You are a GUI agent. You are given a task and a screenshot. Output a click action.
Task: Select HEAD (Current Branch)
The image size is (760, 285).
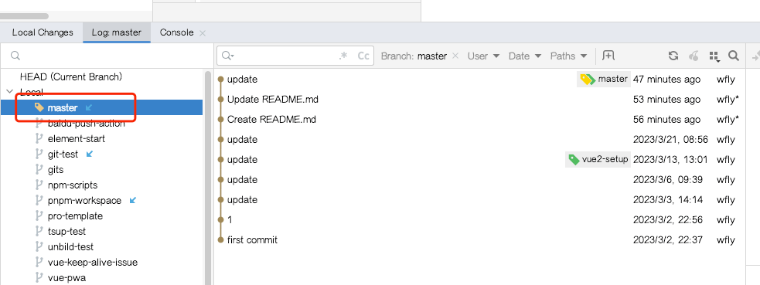pos(71,76)
